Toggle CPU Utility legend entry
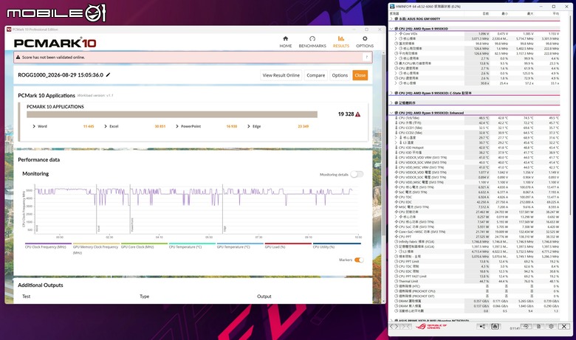Screen dimensions: 576x340 click(x=337, y=246)
